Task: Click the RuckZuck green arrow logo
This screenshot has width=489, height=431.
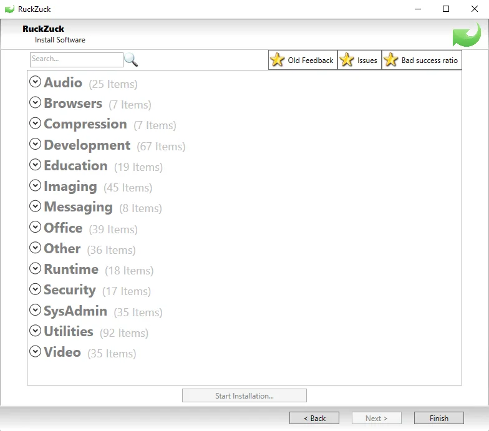Action: coord(466,35)
